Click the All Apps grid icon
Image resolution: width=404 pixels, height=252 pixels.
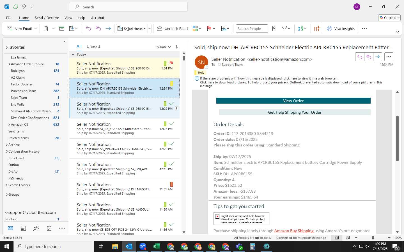tap(317, 29)
